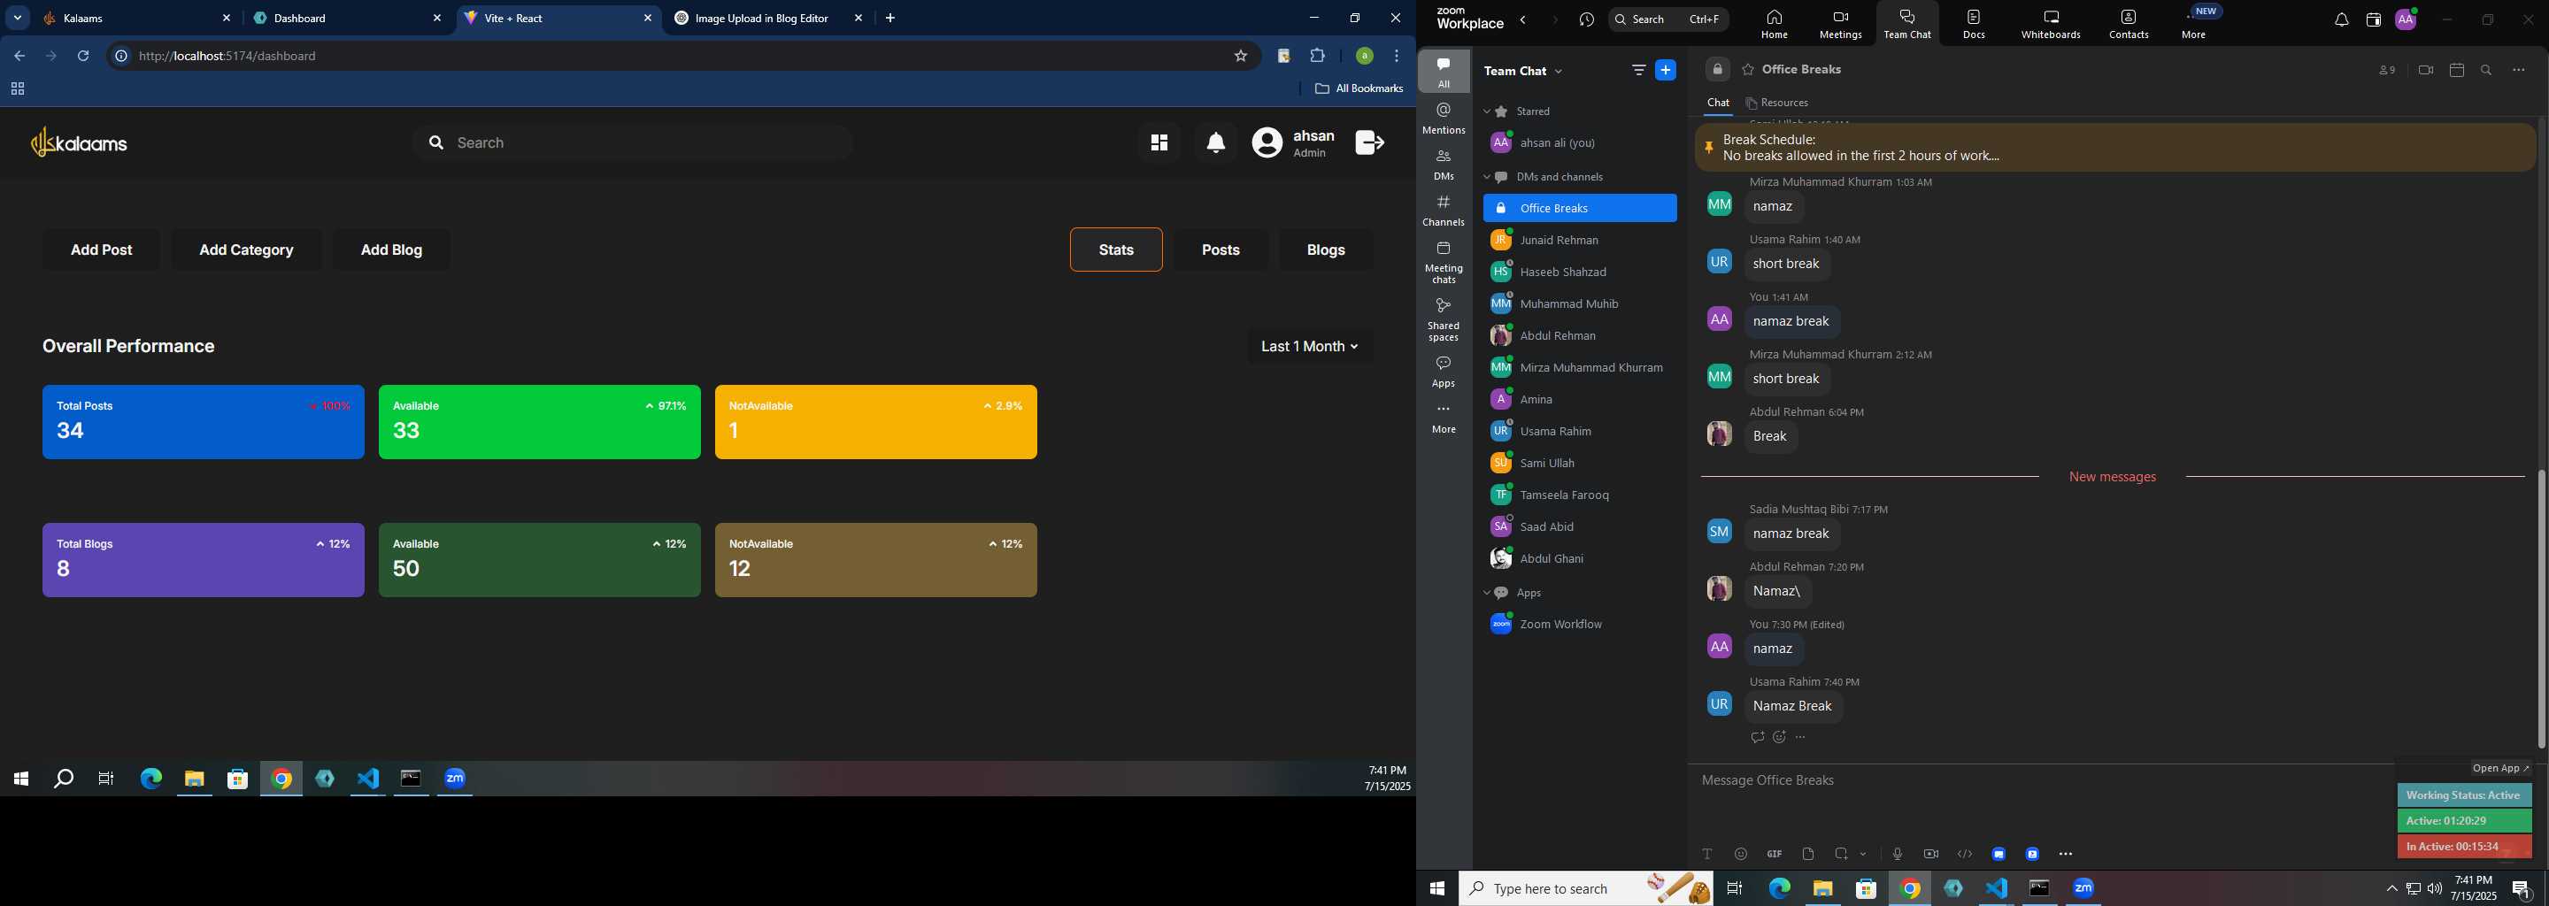This screenshot has height=906, width=2549.
Task: Add emoji reaction to Namaz Break message
Action: pyautogui.click(x=1779, y=737)
